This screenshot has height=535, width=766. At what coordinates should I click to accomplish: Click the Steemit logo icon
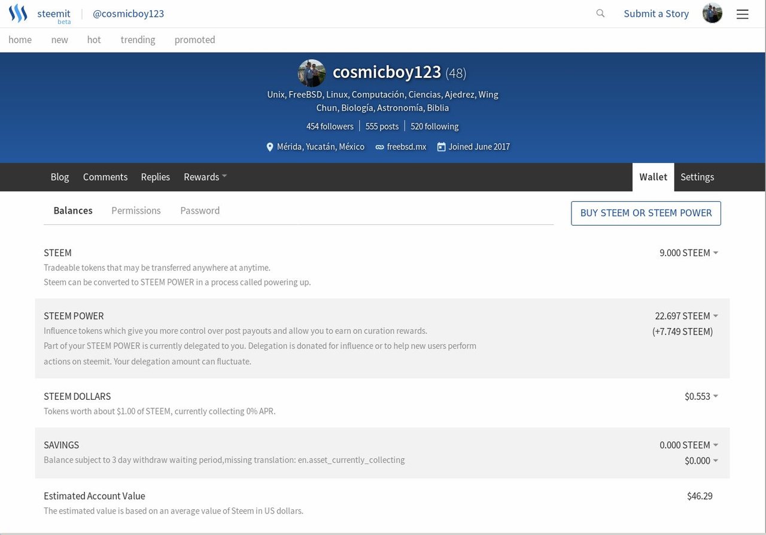click(x=18, y=13)
